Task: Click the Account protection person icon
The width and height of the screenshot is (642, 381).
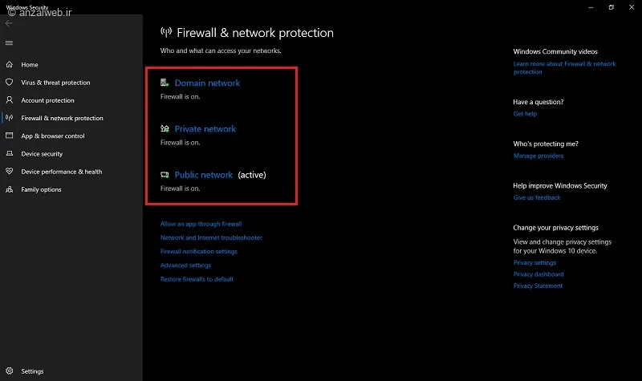Action: click(x=9, y=100)
